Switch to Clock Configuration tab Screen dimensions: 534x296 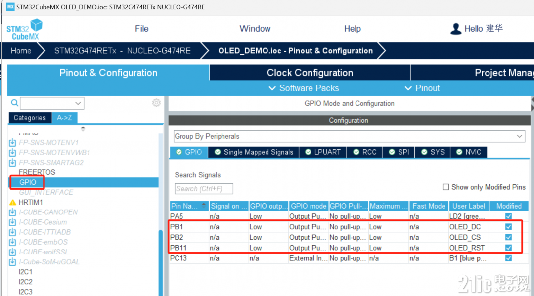click(x=310, y=73)
